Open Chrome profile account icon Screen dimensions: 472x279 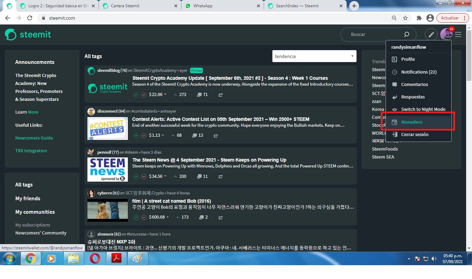click(430, 18)
